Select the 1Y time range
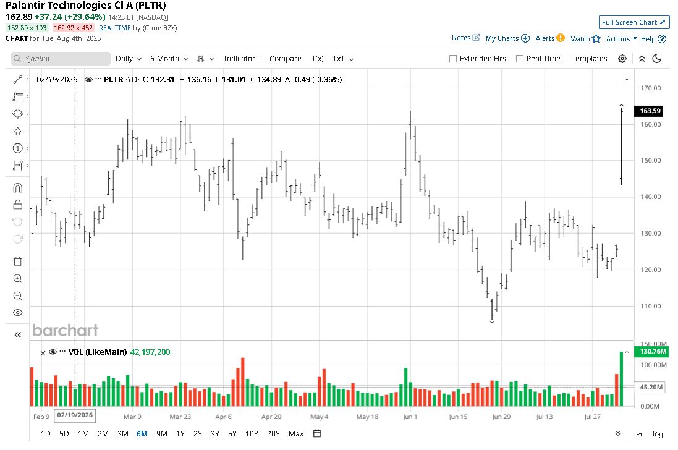Viewport: 678px width, 450px height. 180,433
